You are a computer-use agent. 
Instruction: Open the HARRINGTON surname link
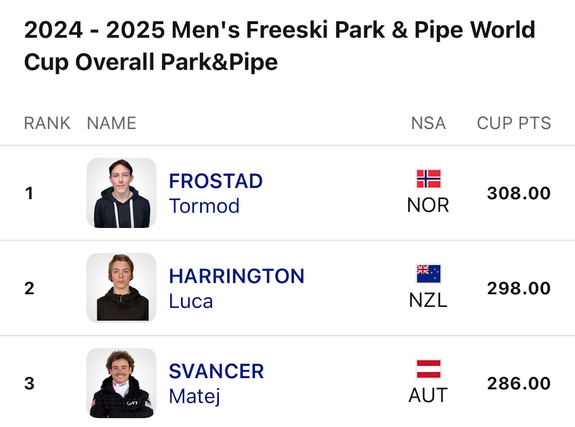click(x=236, y=276)
